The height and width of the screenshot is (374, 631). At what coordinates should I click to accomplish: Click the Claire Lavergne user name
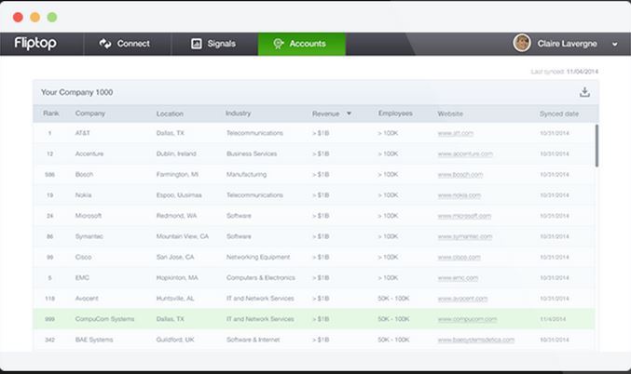click(567, 44)
